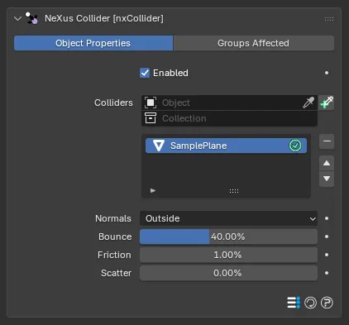Image resolution: width=349 pixels, height=325 pixels.
Task: Expand the list filter triangle
Action: click(x=153, y=190)
